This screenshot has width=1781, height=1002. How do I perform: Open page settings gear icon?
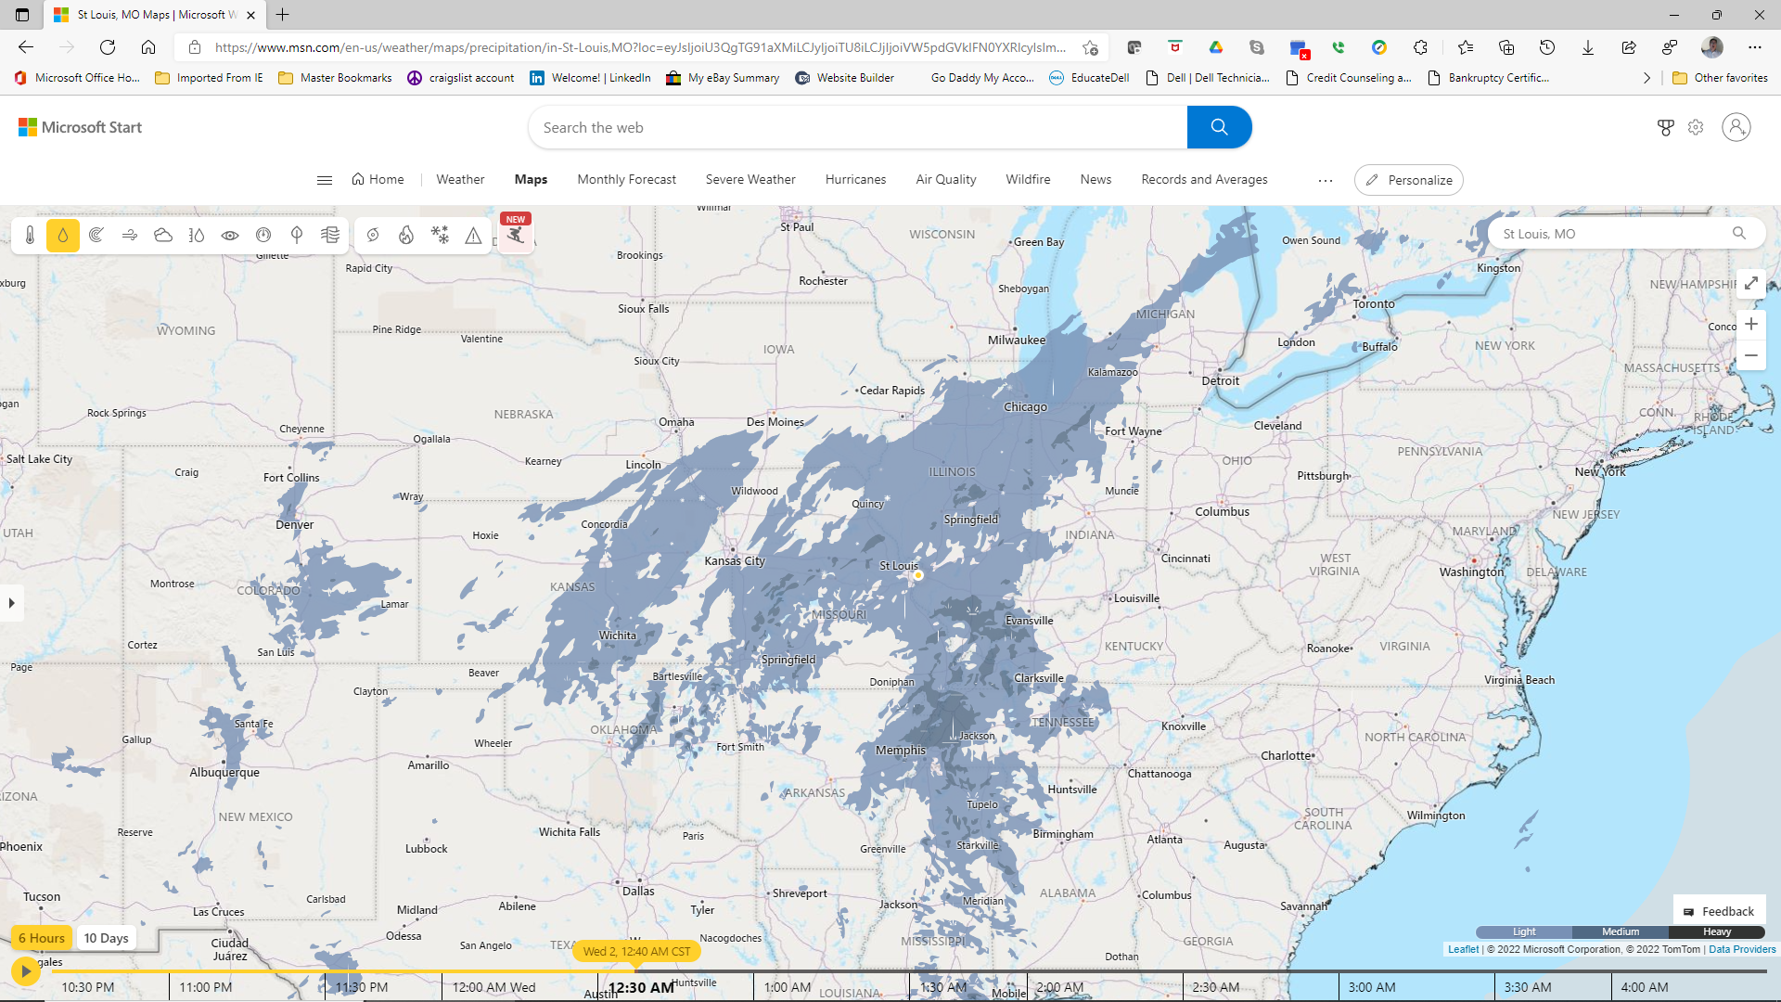coord(1696,128)
